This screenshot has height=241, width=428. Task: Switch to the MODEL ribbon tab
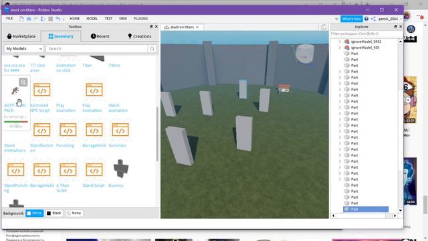pos(92,19)
